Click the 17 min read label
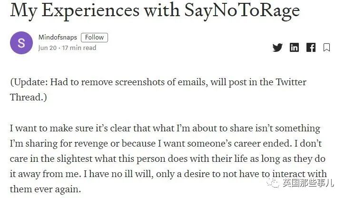345x198 pixels. click(x=79, y=48)
